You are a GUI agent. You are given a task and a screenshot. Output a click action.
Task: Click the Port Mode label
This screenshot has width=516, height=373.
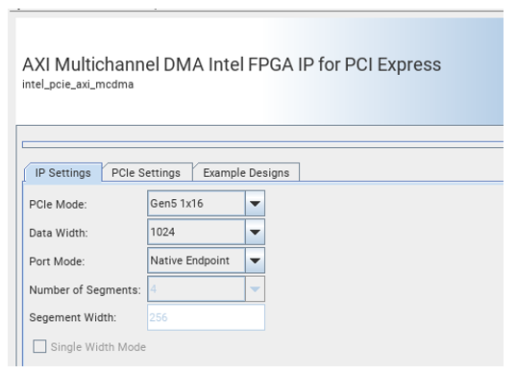tap(57, 261)
